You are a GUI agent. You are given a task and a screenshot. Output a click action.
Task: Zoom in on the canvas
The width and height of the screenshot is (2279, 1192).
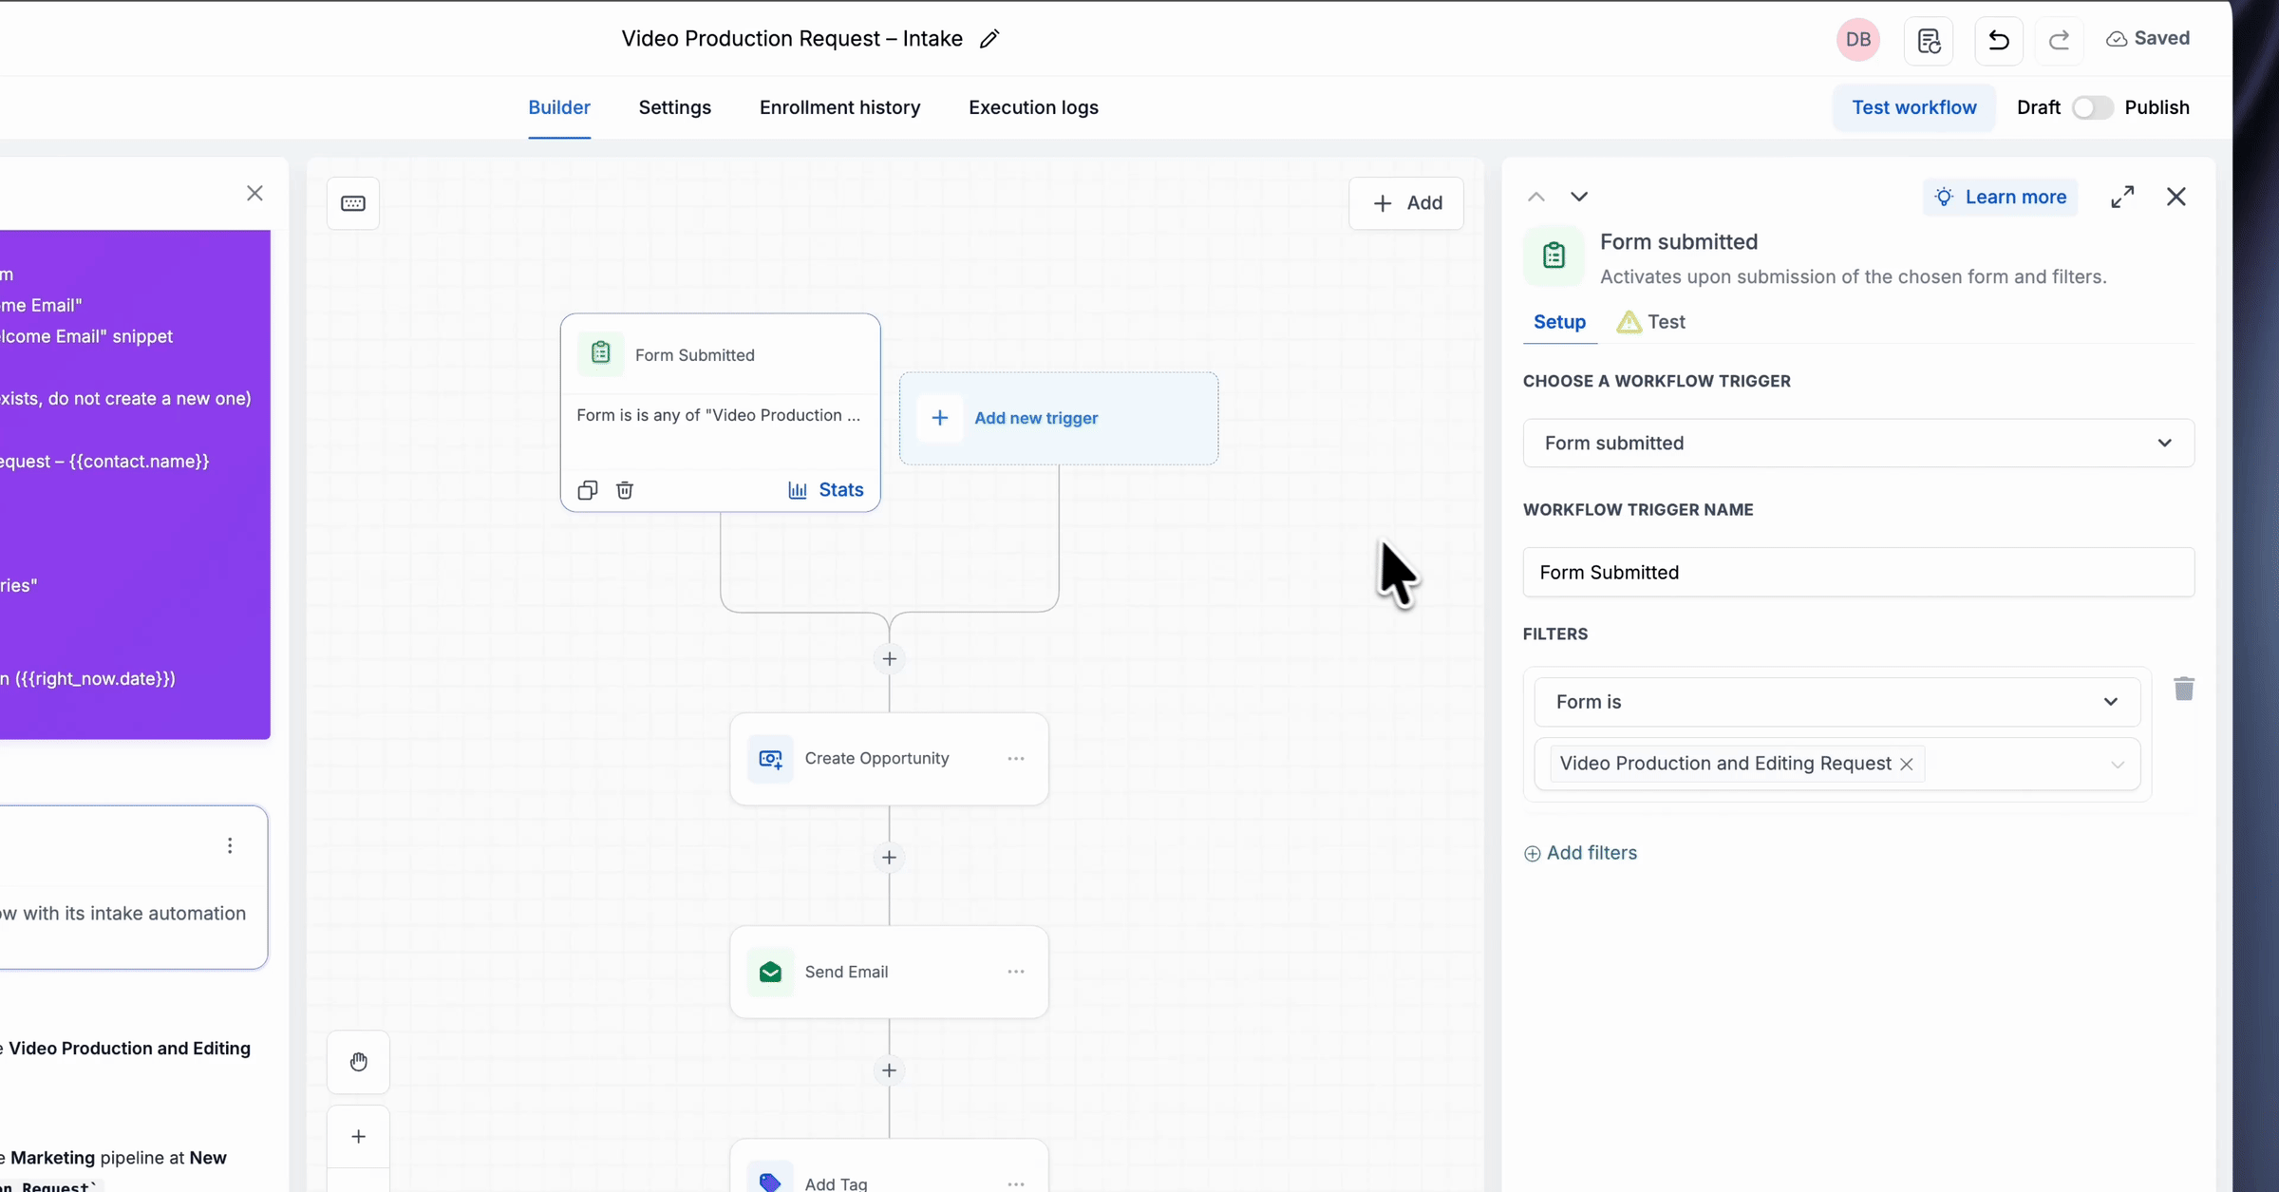tap(358, 1136)
